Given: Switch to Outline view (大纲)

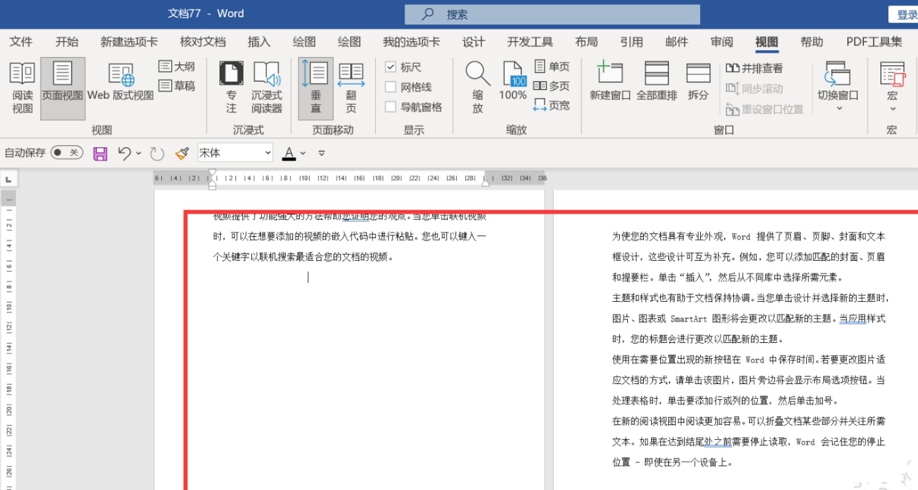Looking at the screenshot, I should pos(177,67).
